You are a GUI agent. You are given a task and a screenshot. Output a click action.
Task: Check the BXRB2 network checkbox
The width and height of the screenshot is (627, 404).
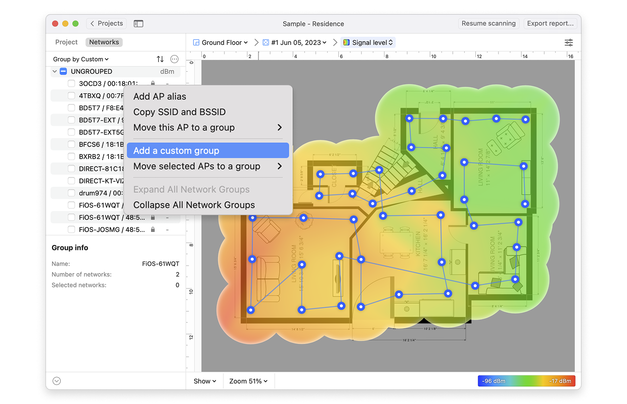71,157
